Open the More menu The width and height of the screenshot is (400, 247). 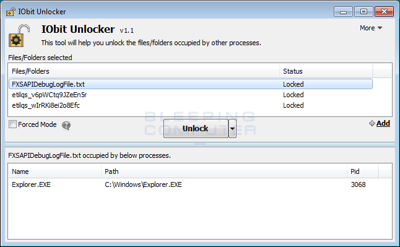[371, 28]
